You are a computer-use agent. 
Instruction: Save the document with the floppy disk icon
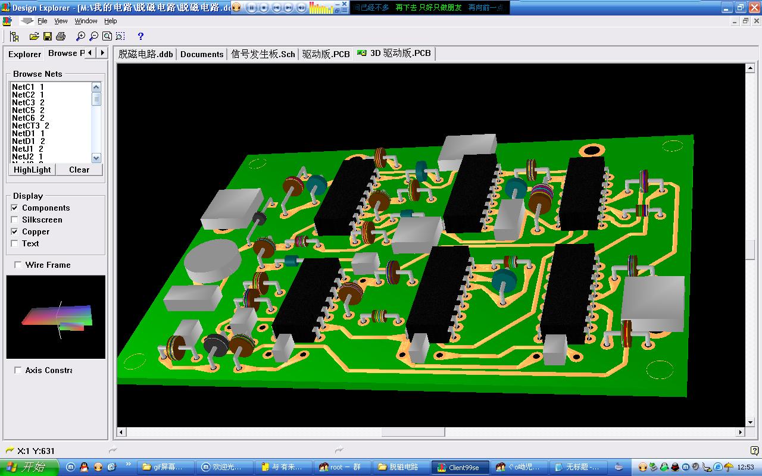coord(47,36)
